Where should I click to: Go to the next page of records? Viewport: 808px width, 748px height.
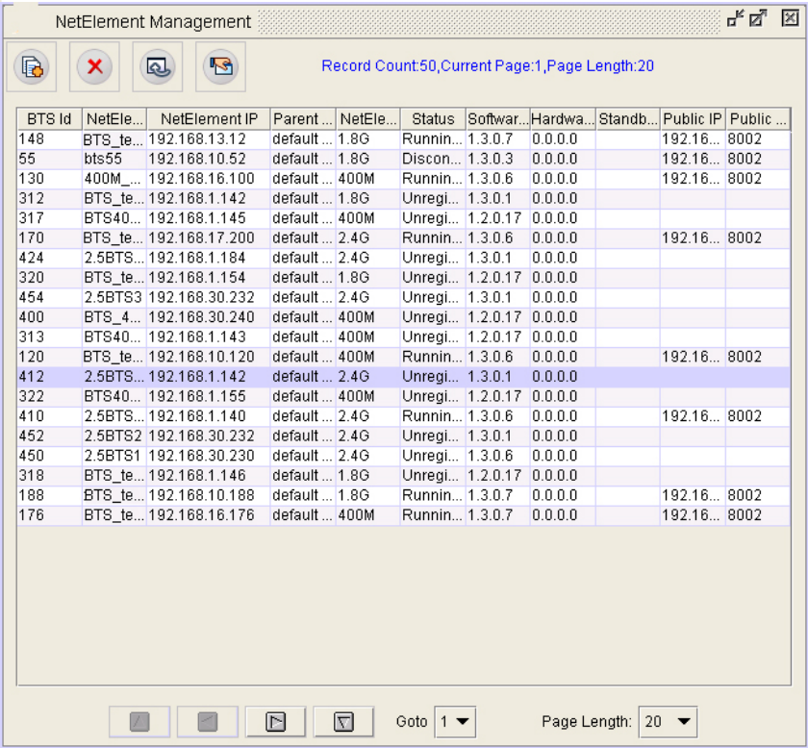275,721
